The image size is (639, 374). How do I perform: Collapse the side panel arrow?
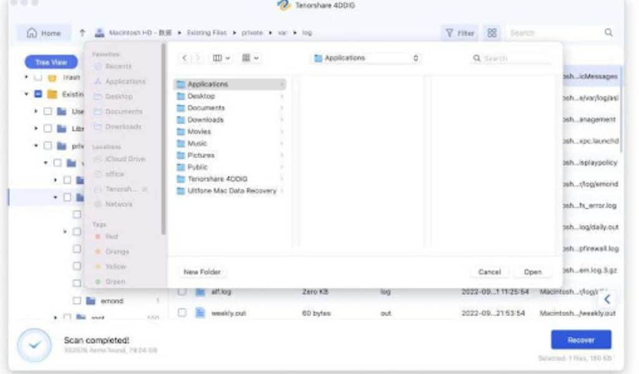[607, 299]
